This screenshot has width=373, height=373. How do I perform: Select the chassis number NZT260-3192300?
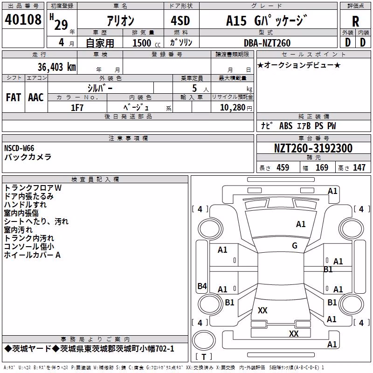pos(313,148)
